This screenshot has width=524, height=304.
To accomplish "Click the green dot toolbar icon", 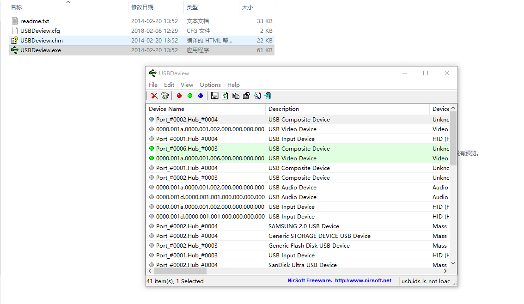I will click(190, 96).
